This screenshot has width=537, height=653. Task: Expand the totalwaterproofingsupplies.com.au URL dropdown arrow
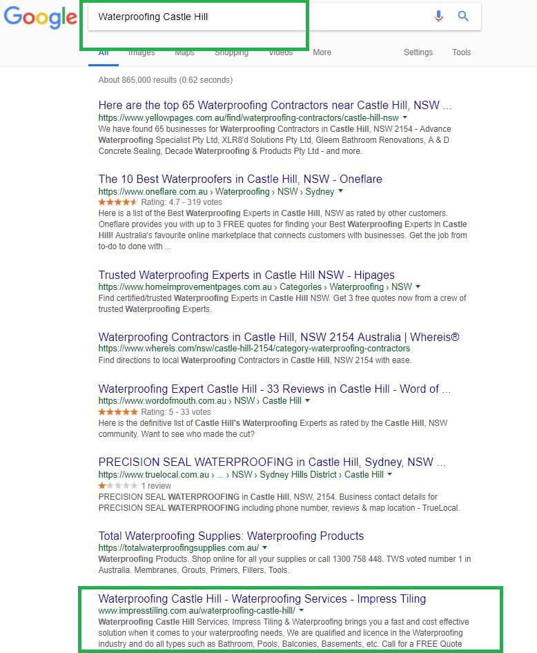click(x=265, y=547)
